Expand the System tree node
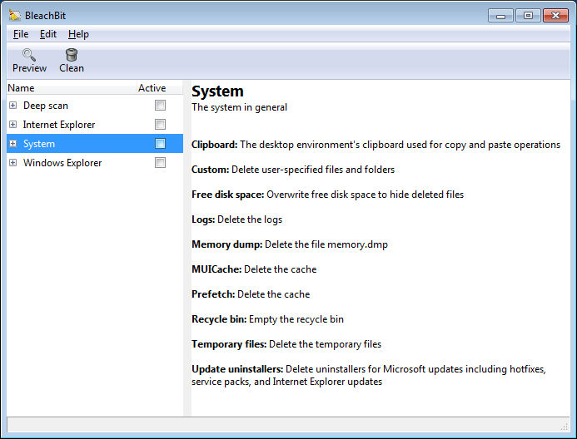This screenshot has height=439, width=577. pos(12,144)
